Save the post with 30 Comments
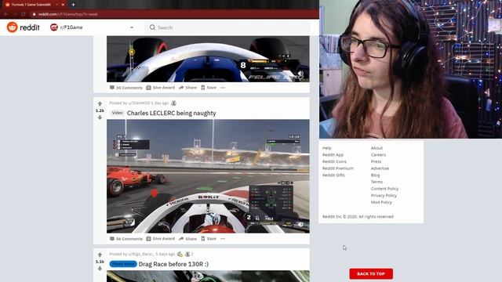This screenshot has height=282, width=502. [209, 88]
